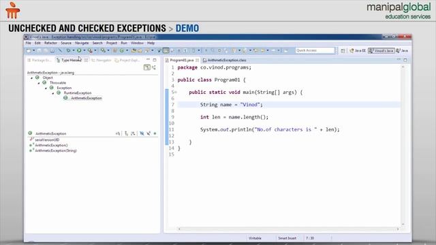Open dropdown arrow beside the Debug icon

coord(74,50)
